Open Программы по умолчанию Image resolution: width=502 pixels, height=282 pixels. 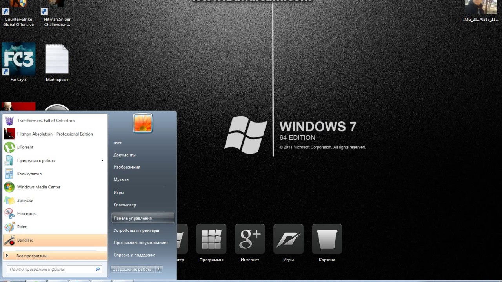[x=140, y=243]
